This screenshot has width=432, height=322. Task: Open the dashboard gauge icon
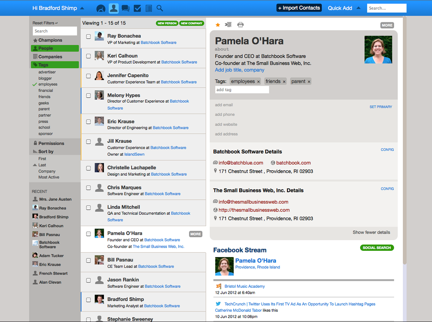pyautogui.click(x=101, y=8)
